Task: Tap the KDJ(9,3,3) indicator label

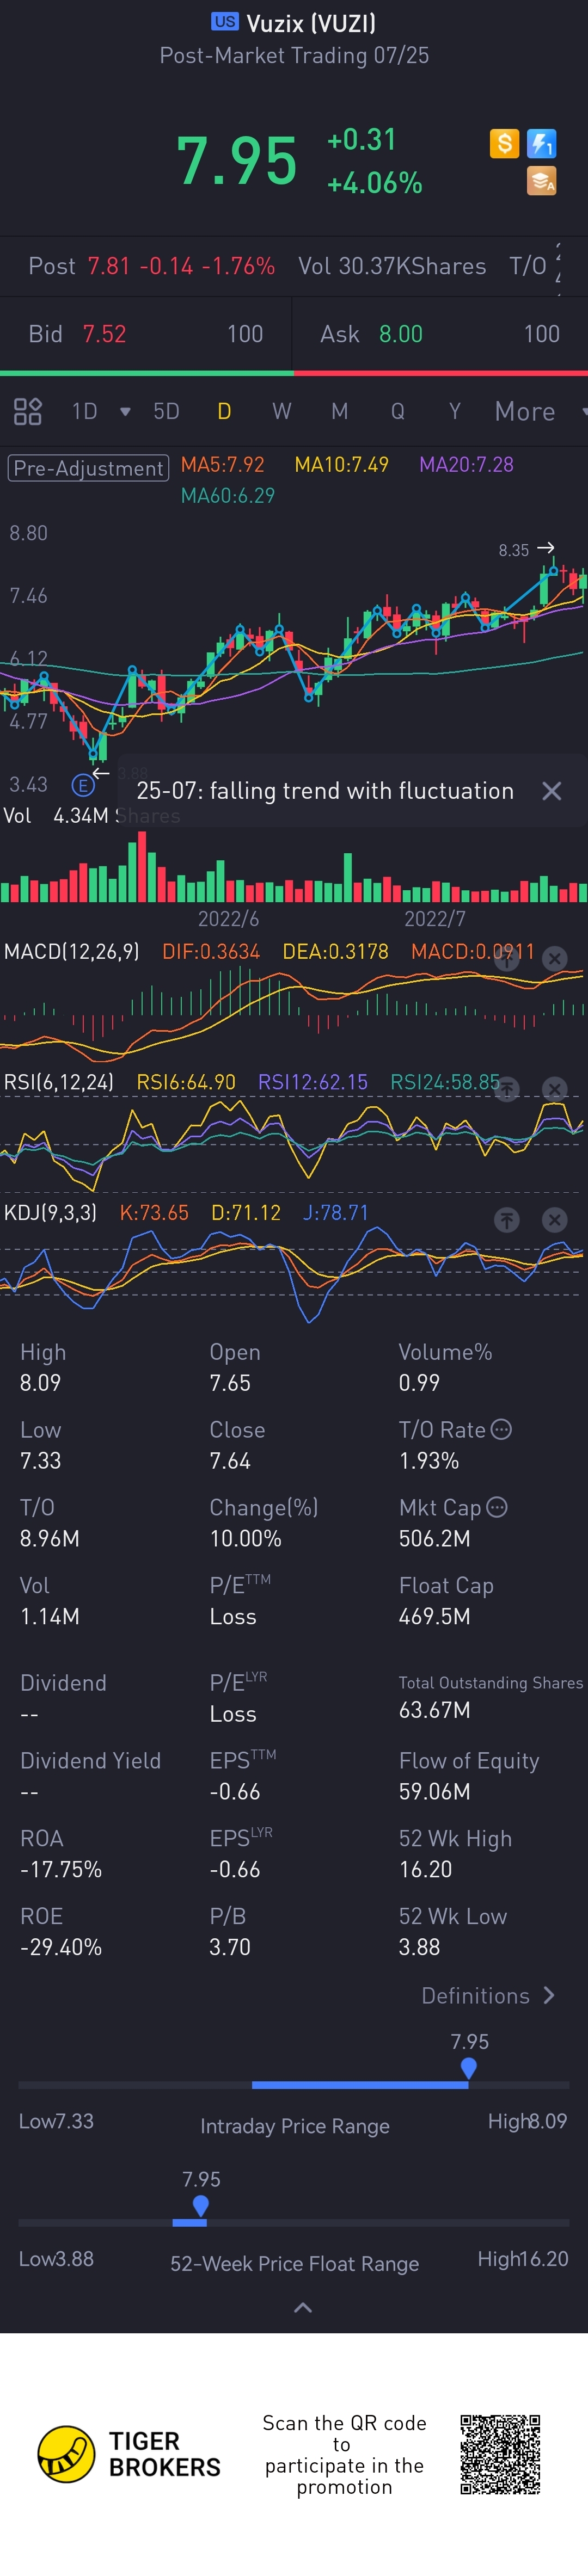Action: pyautogui.click(x=50, y=1213)
